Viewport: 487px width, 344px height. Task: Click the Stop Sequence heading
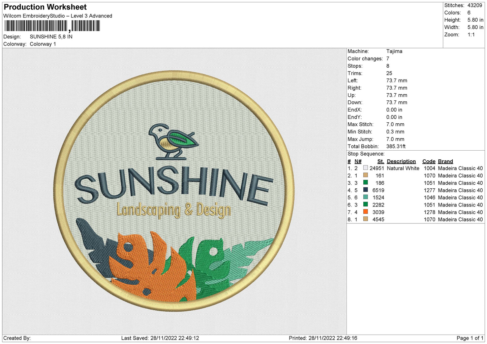366,154
